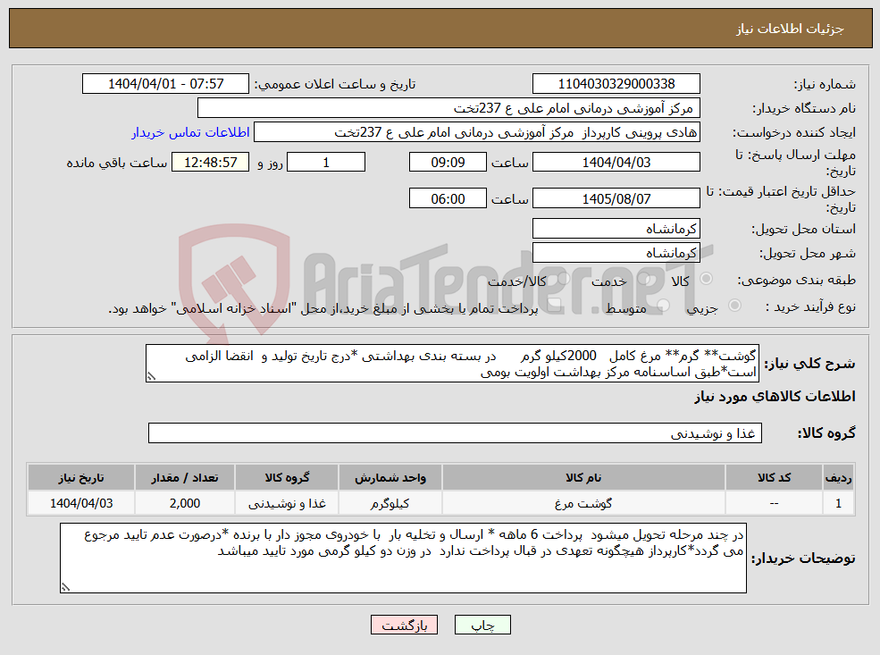Select the متوسط purchase type radio

[x=663, y=306]
